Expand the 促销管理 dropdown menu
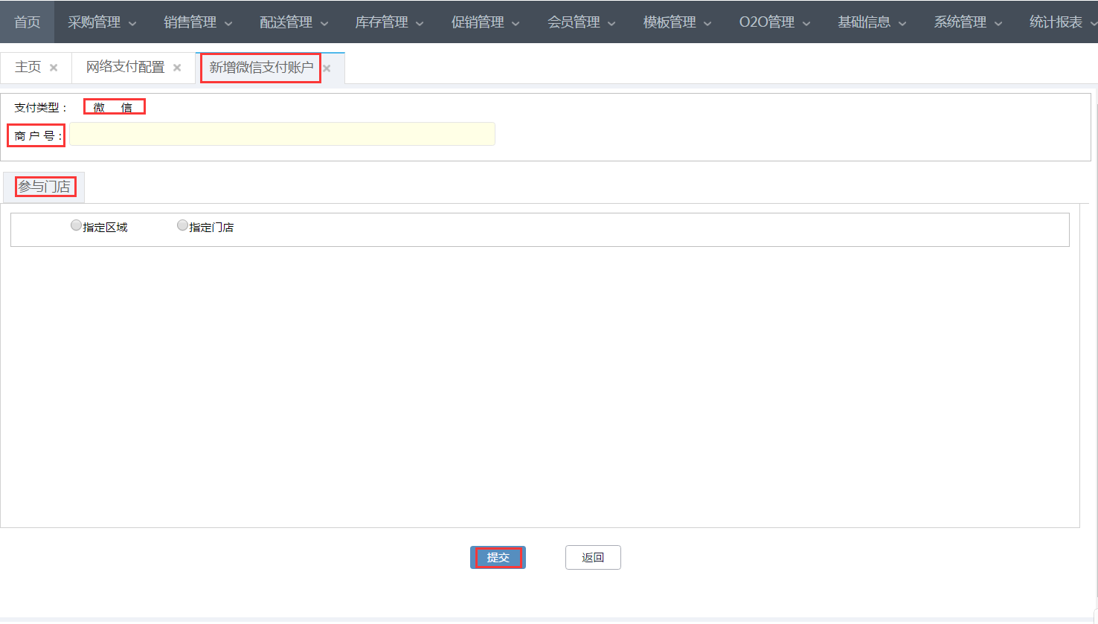 tap(486, 22)
